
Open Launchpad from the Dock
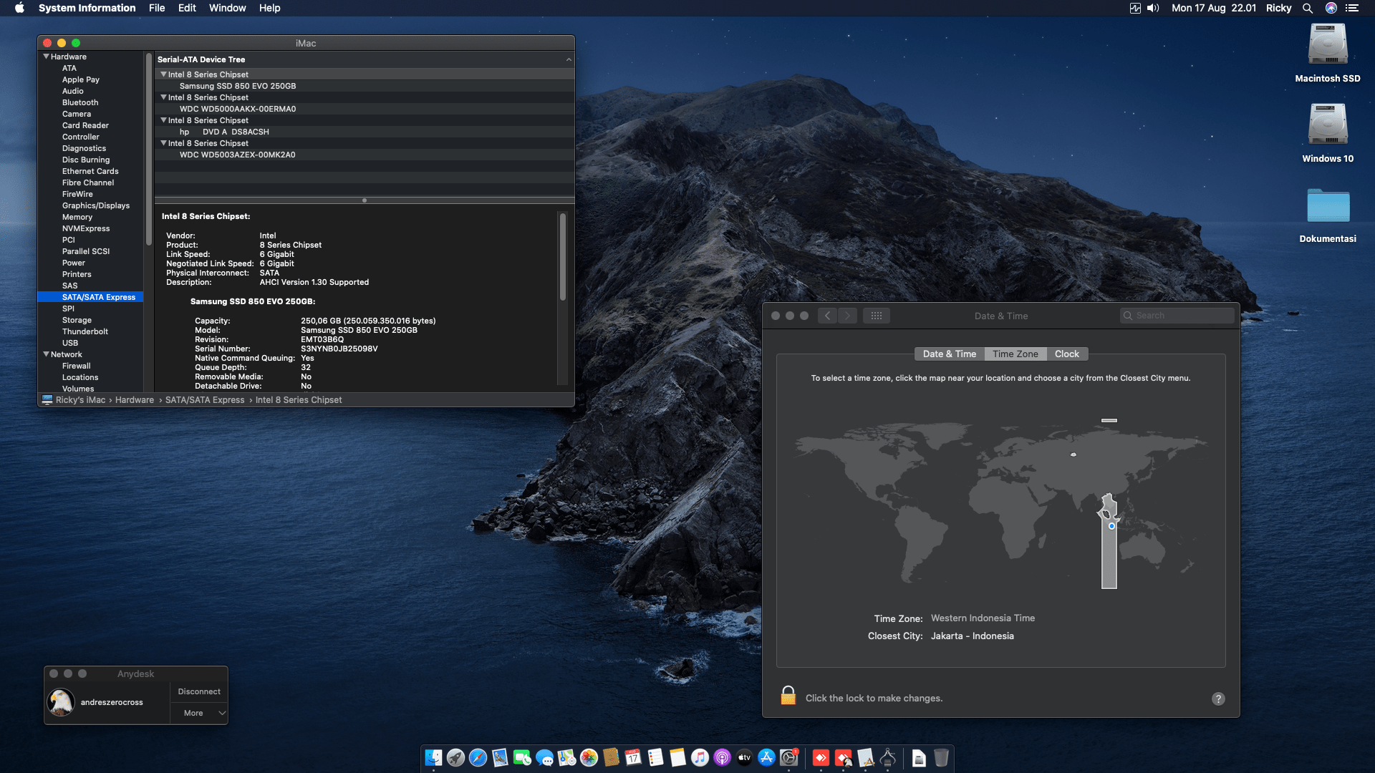tap(455, 757)
